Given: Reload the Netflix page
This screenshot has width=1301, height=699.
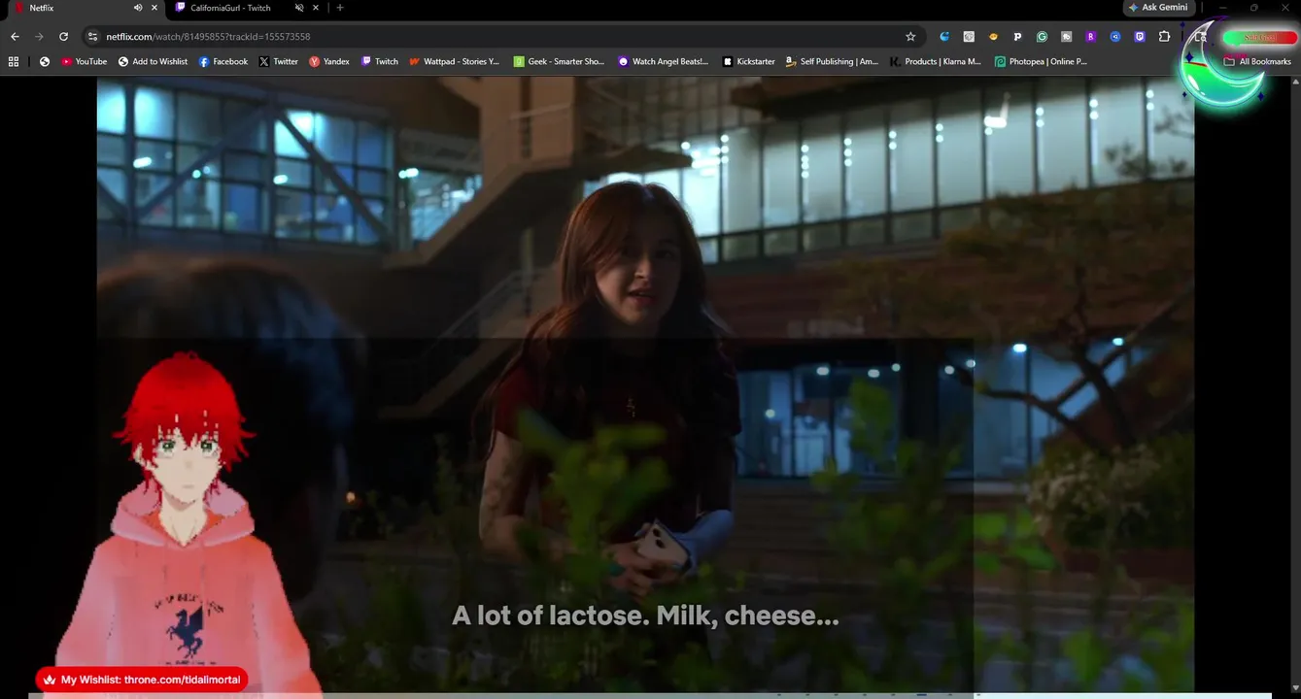Looking at the screenshot, I should (x=63, y=37).
